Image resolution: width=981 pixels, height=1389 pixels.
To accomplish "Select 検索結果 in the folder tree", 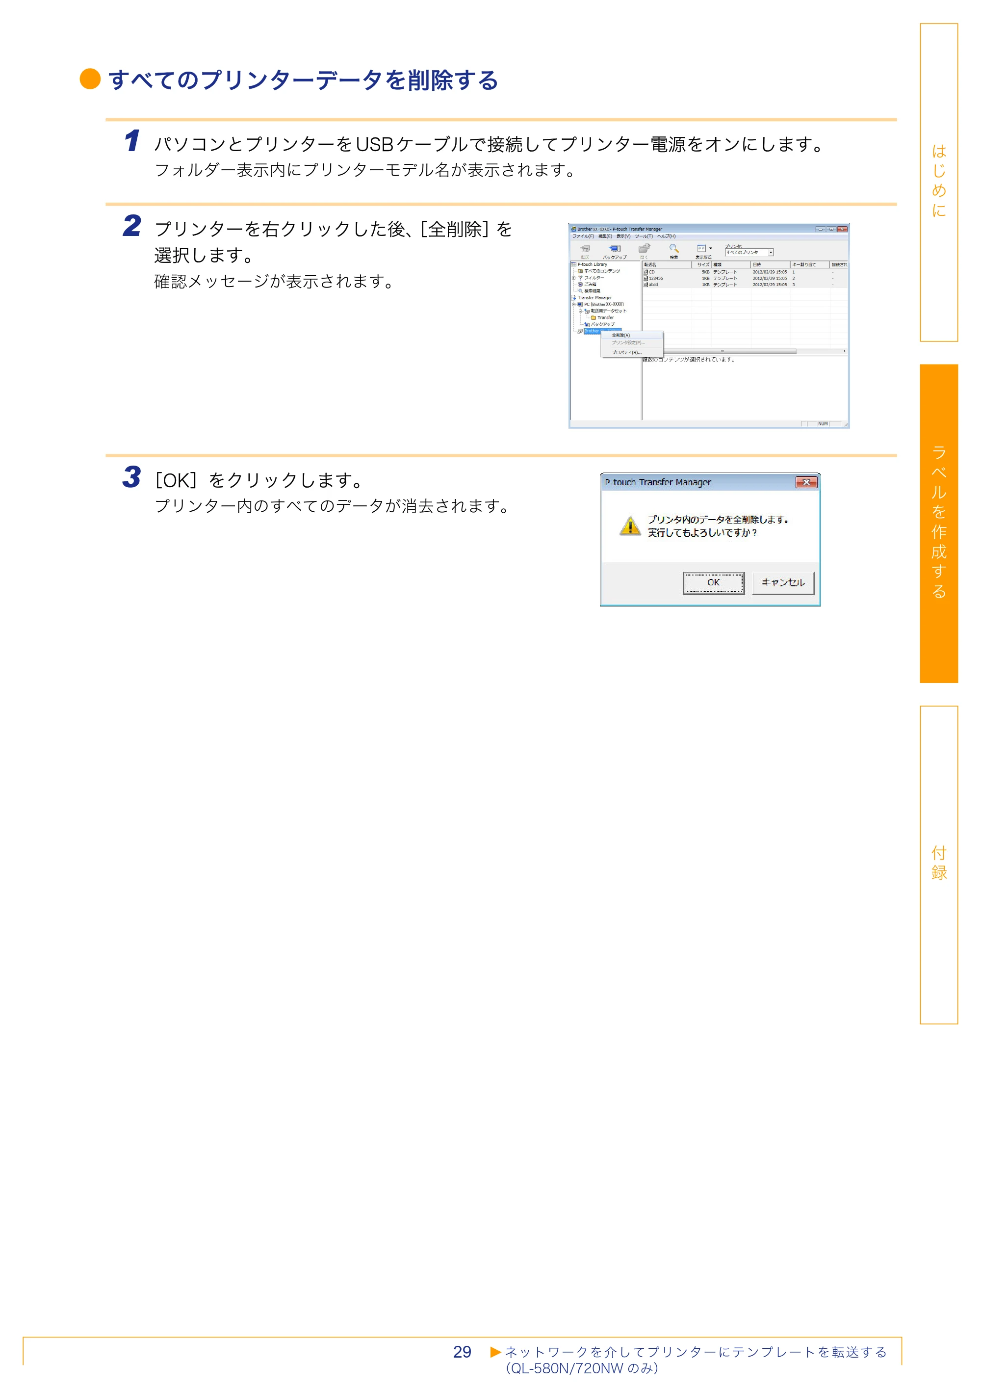I will click(x=592, y=291).
